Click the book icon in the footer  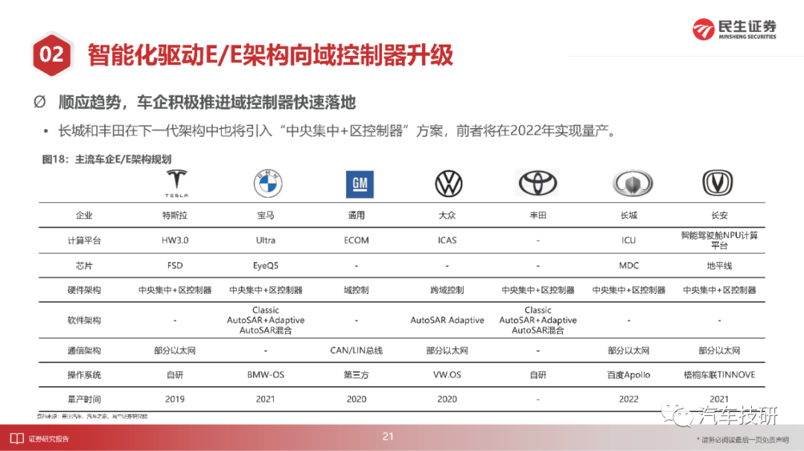coord(17,438)
